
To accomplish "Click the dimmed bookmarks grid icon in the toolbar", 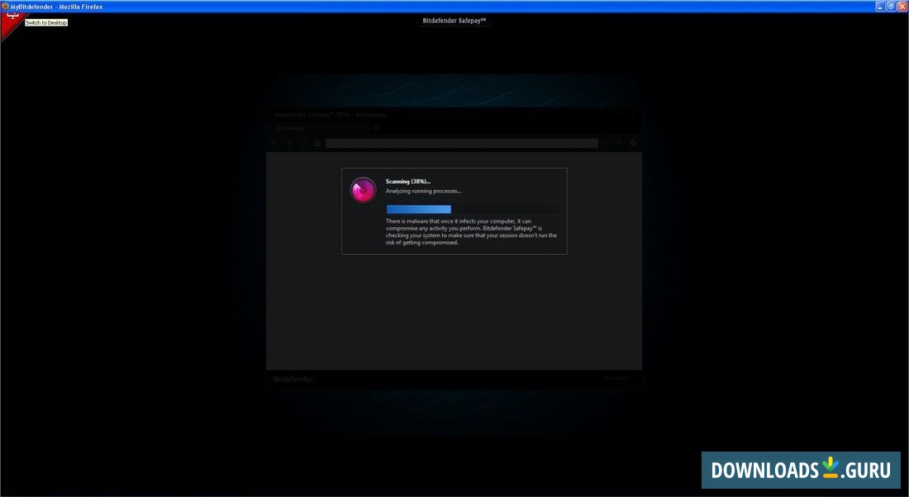I will pos(317,143).
